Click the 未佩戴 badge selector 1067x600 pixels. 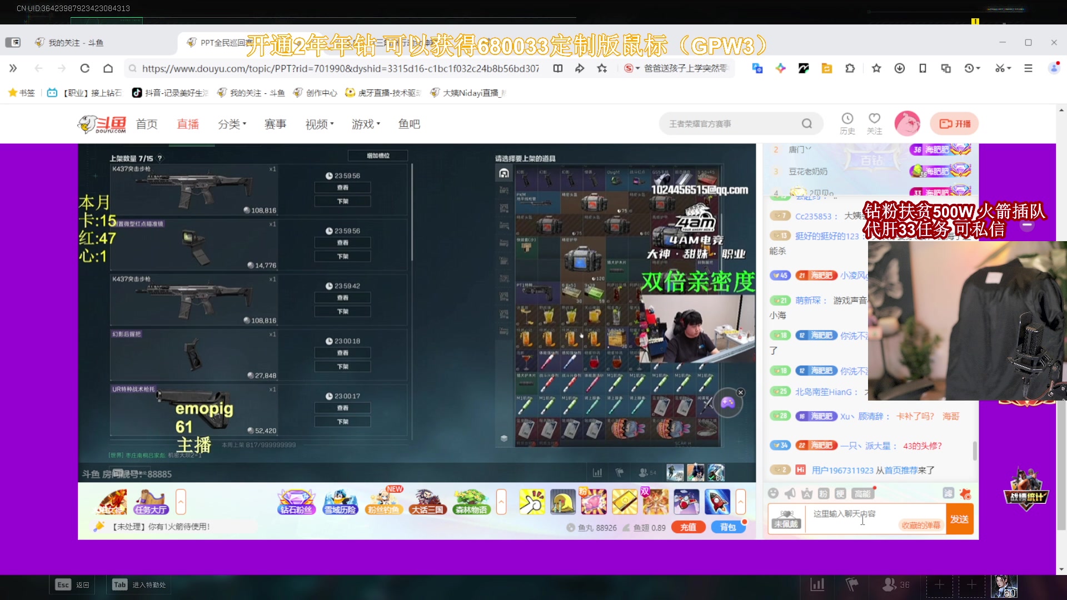[786, 519]
